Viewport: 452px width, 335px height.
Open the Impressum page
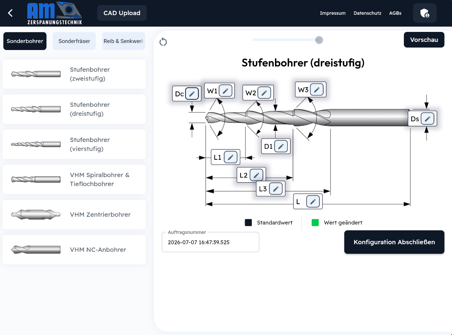click(333, 13)
